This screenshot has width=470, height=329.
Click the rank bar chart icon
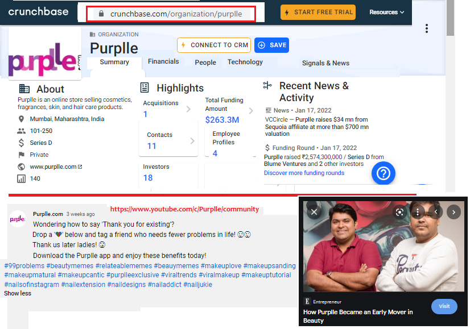pos(21,179)
